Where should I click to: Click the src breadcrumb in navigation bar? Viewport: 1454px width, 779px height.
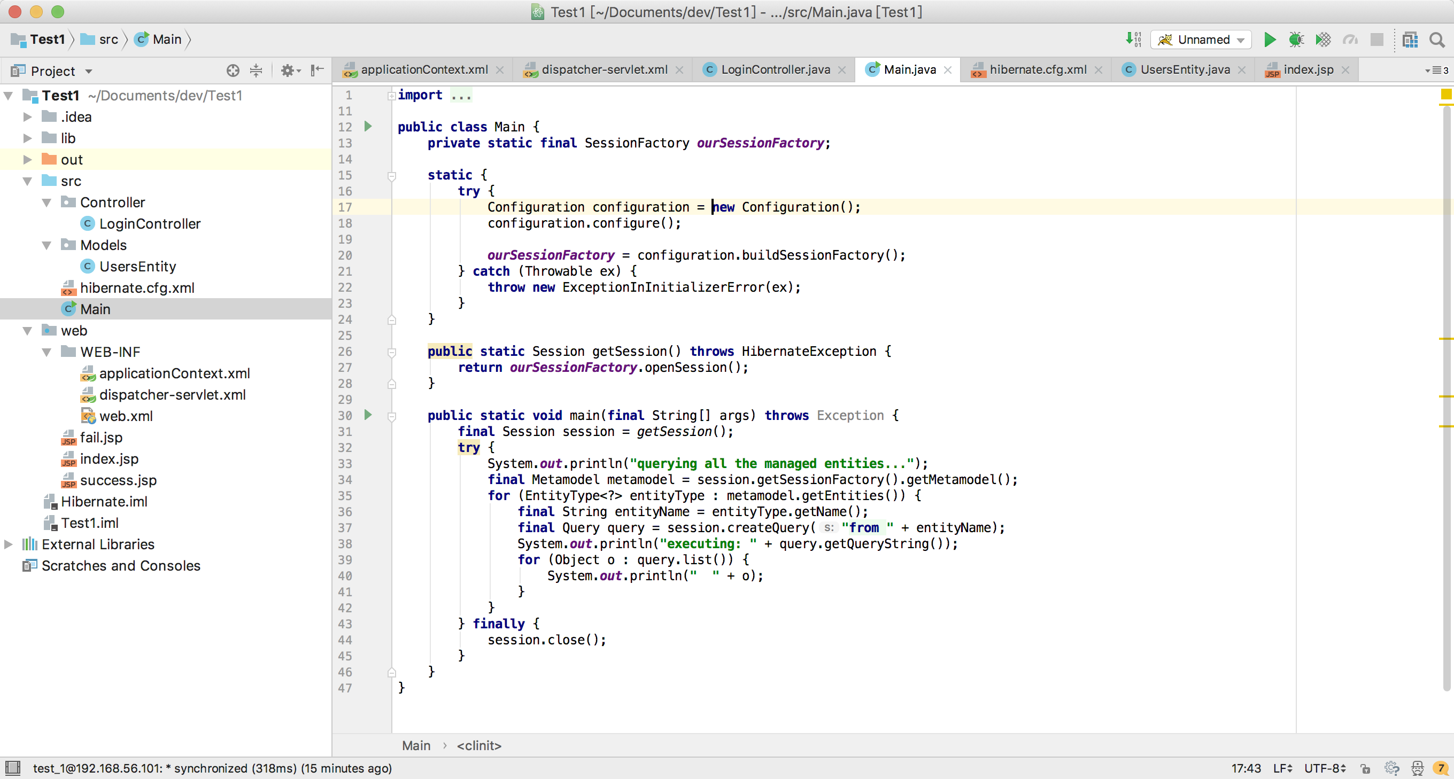[x=108, y=40]
